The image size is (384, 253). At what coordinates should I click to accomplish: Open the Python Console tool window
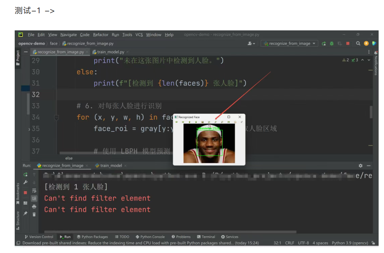pos(150,237)
